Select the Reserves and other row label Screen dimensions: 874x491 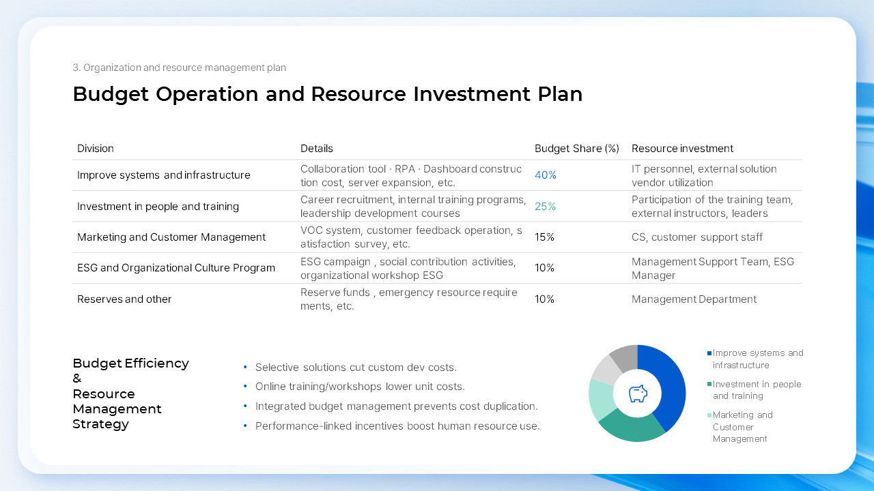pyautogui.click(x=124, y=299)
